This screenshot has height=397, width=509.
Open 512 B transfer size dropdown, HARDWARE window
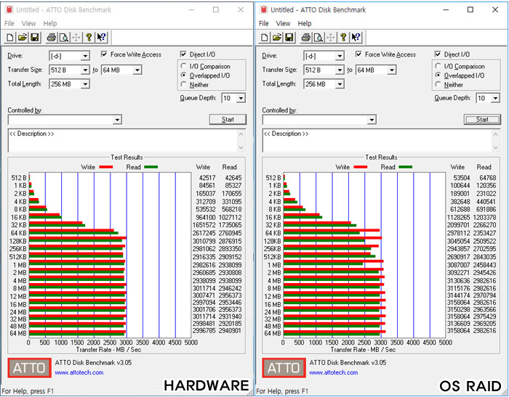[x=85, y=70]
